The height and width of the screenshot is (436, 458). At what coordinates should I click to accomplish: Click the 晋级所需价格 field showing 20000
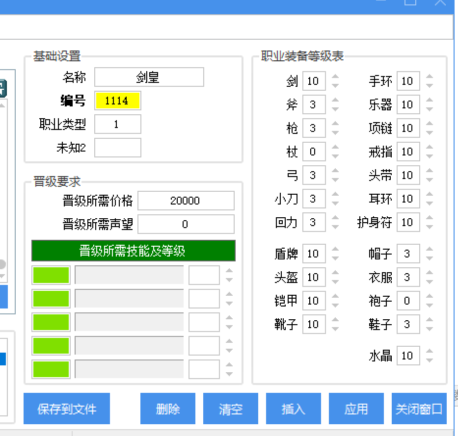pos(186,201)
